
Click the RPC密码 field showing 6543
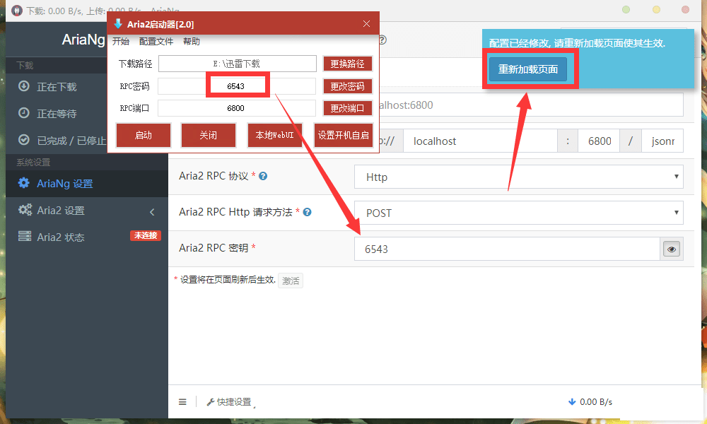(237, 86)
